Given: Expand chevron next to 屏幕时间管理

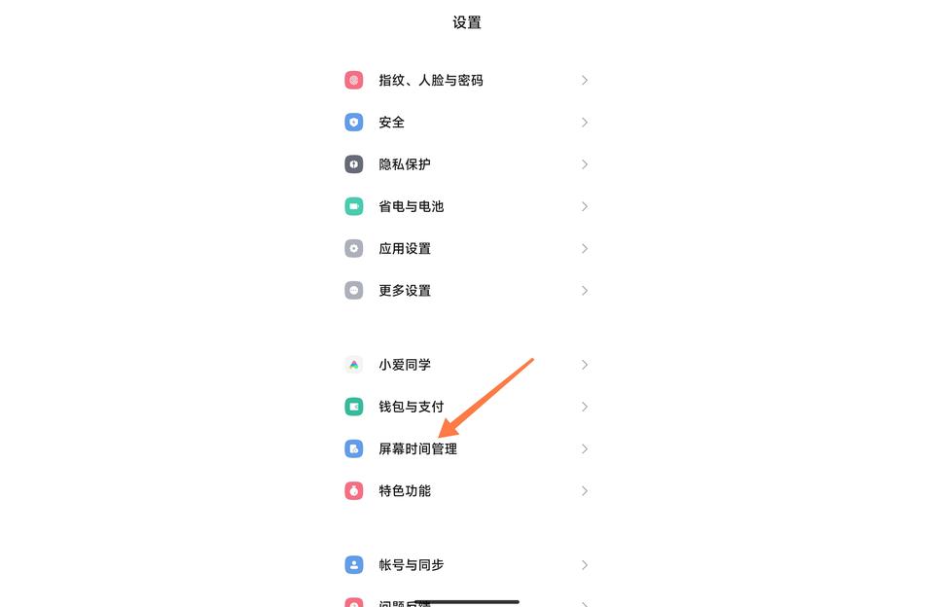Looking at the screenshot, I should point(585,448).
